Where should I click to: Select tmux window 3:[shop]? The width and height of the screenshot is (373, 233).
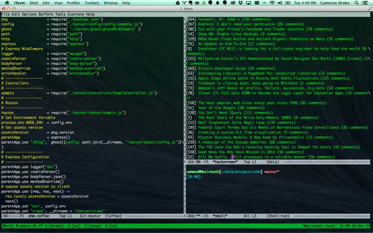click(x=92, y=226)
